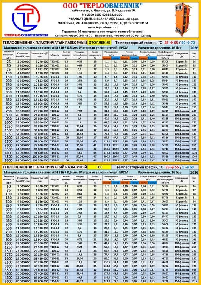Click the price 80 000 000 cell
Screen dimensions: 201x285
[x=23, y=281]
